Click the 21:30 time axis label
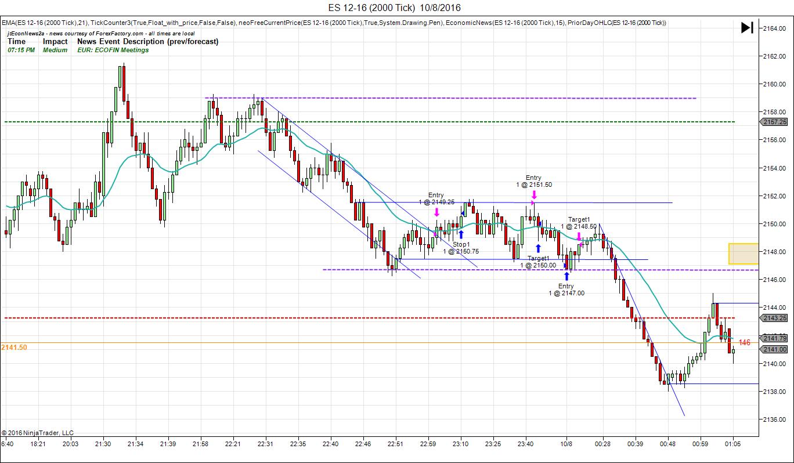 (103, 444)
